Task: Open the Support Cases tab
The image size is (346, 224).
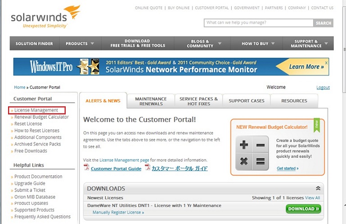Action: [x=247, y=101]
